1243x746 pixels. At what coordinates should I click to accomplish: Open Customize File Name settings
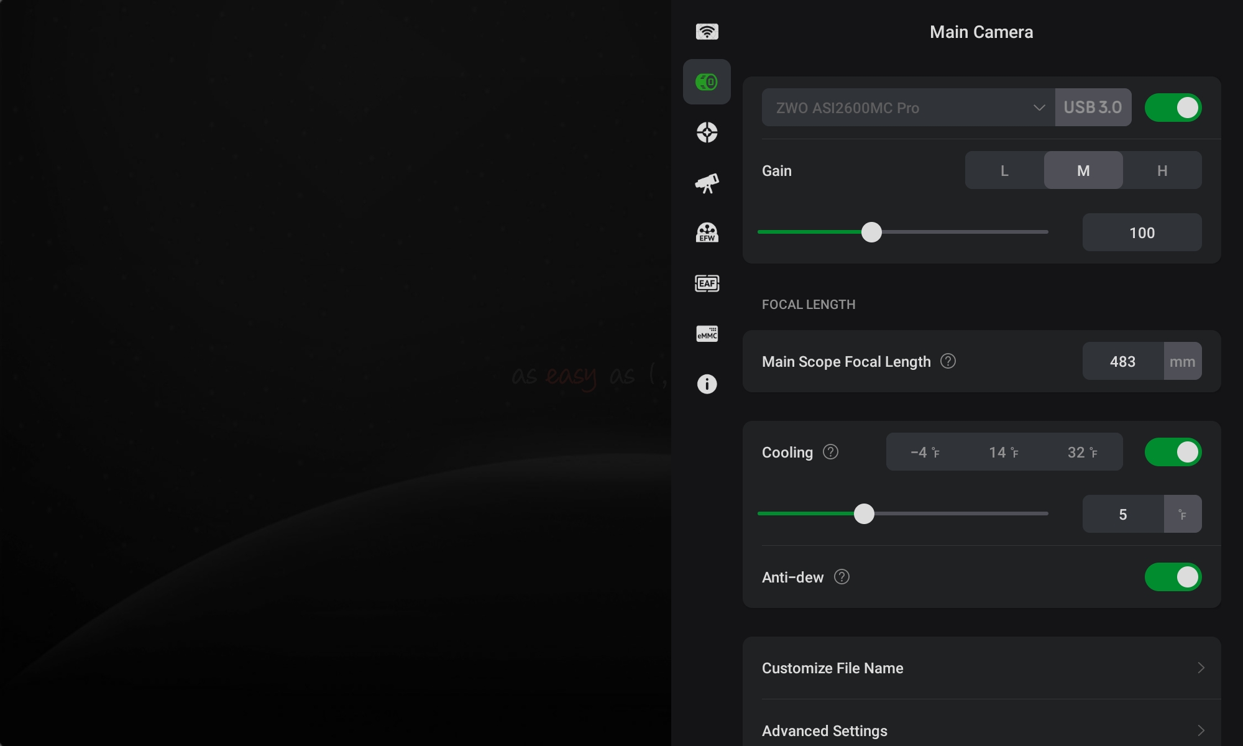click(982, 668)
